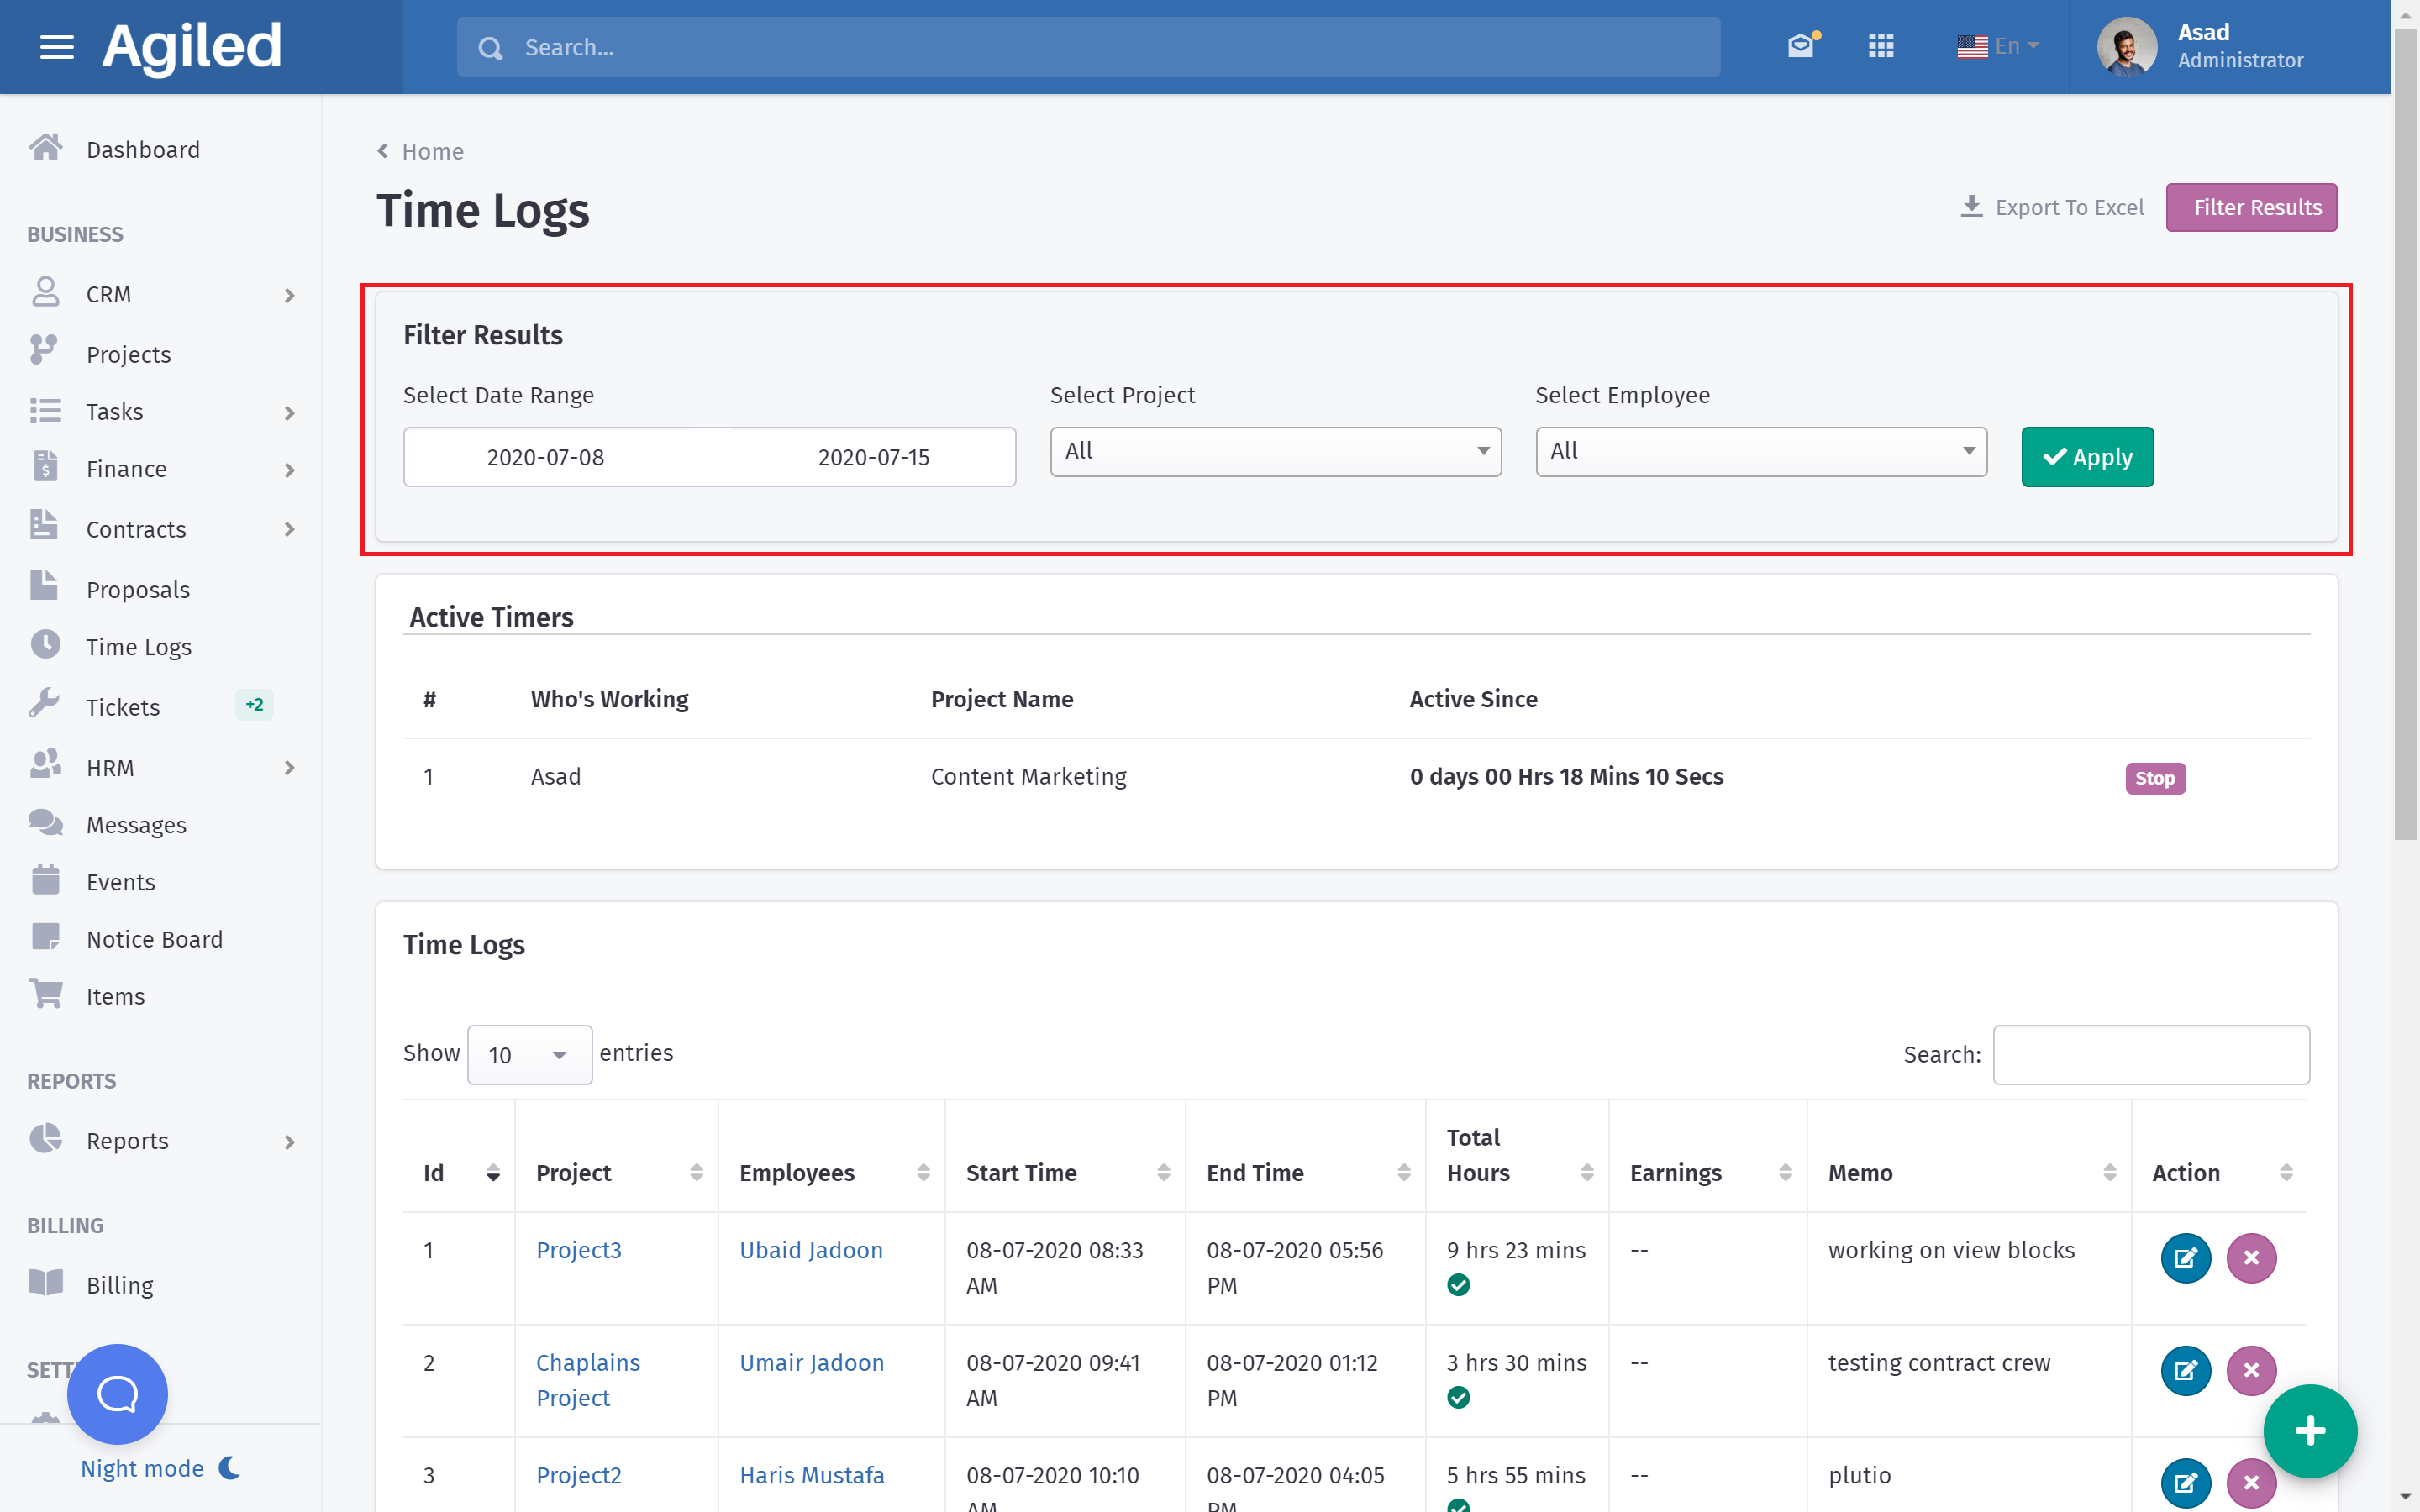
Task: Open the apps grid icon
Action: point(1881,46)
